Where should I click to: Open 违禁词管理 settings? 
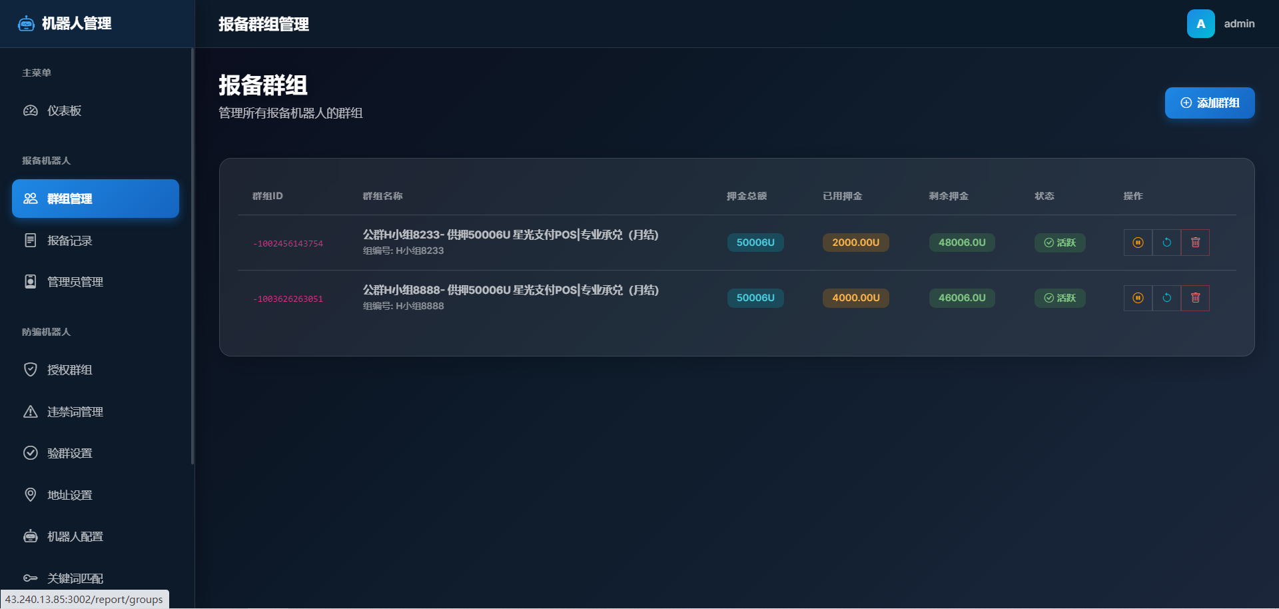point(75,412)
